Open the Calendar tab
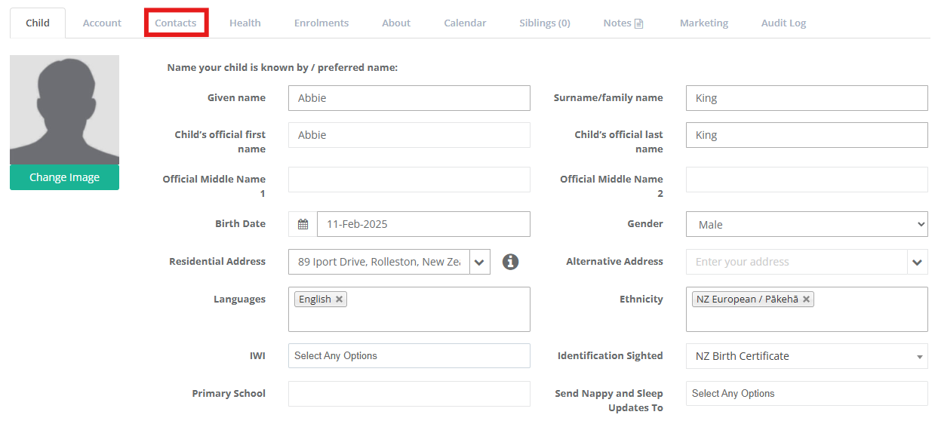Viewport: 938px width, 424px height. pyautogui.click(x=465, y=23)
